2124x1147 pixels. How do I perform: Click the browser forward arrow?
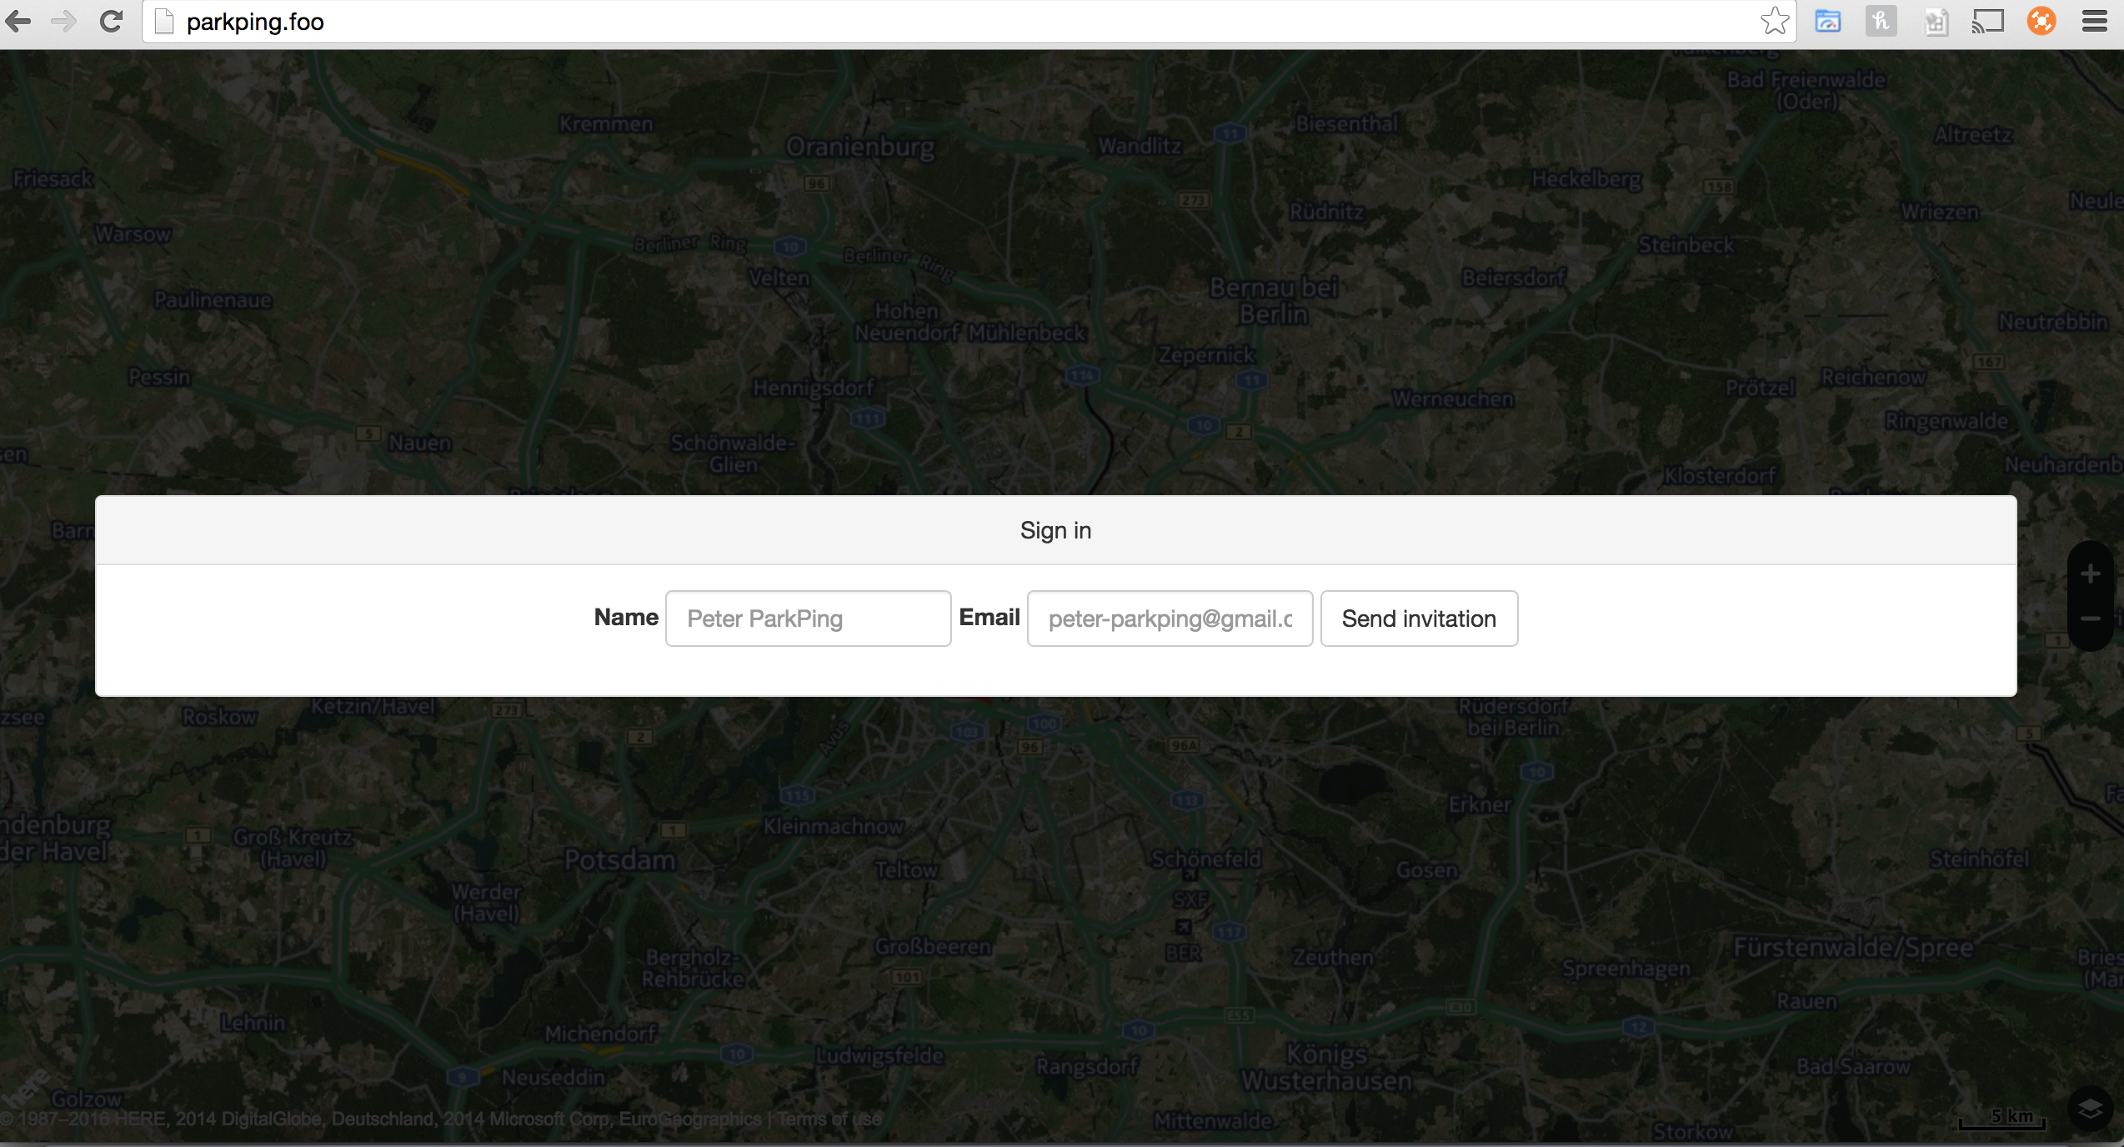[x=64, y=21]
